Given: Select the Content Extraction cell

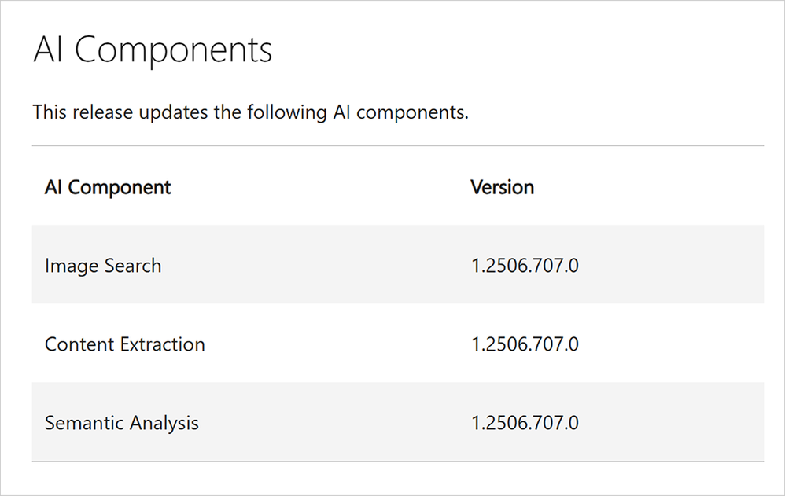Looking at the screenshot, I should pos(124,344).
